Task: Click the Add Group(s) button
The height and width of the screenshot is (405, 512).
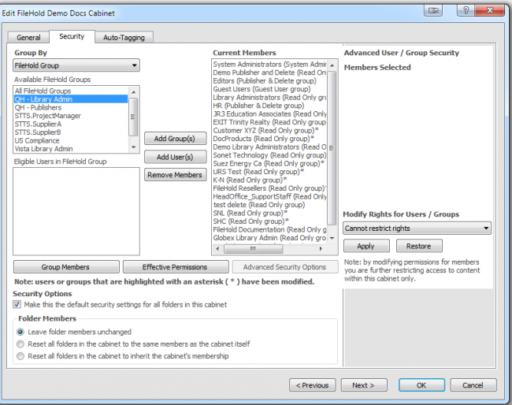Action: click(x=175, y=139)
